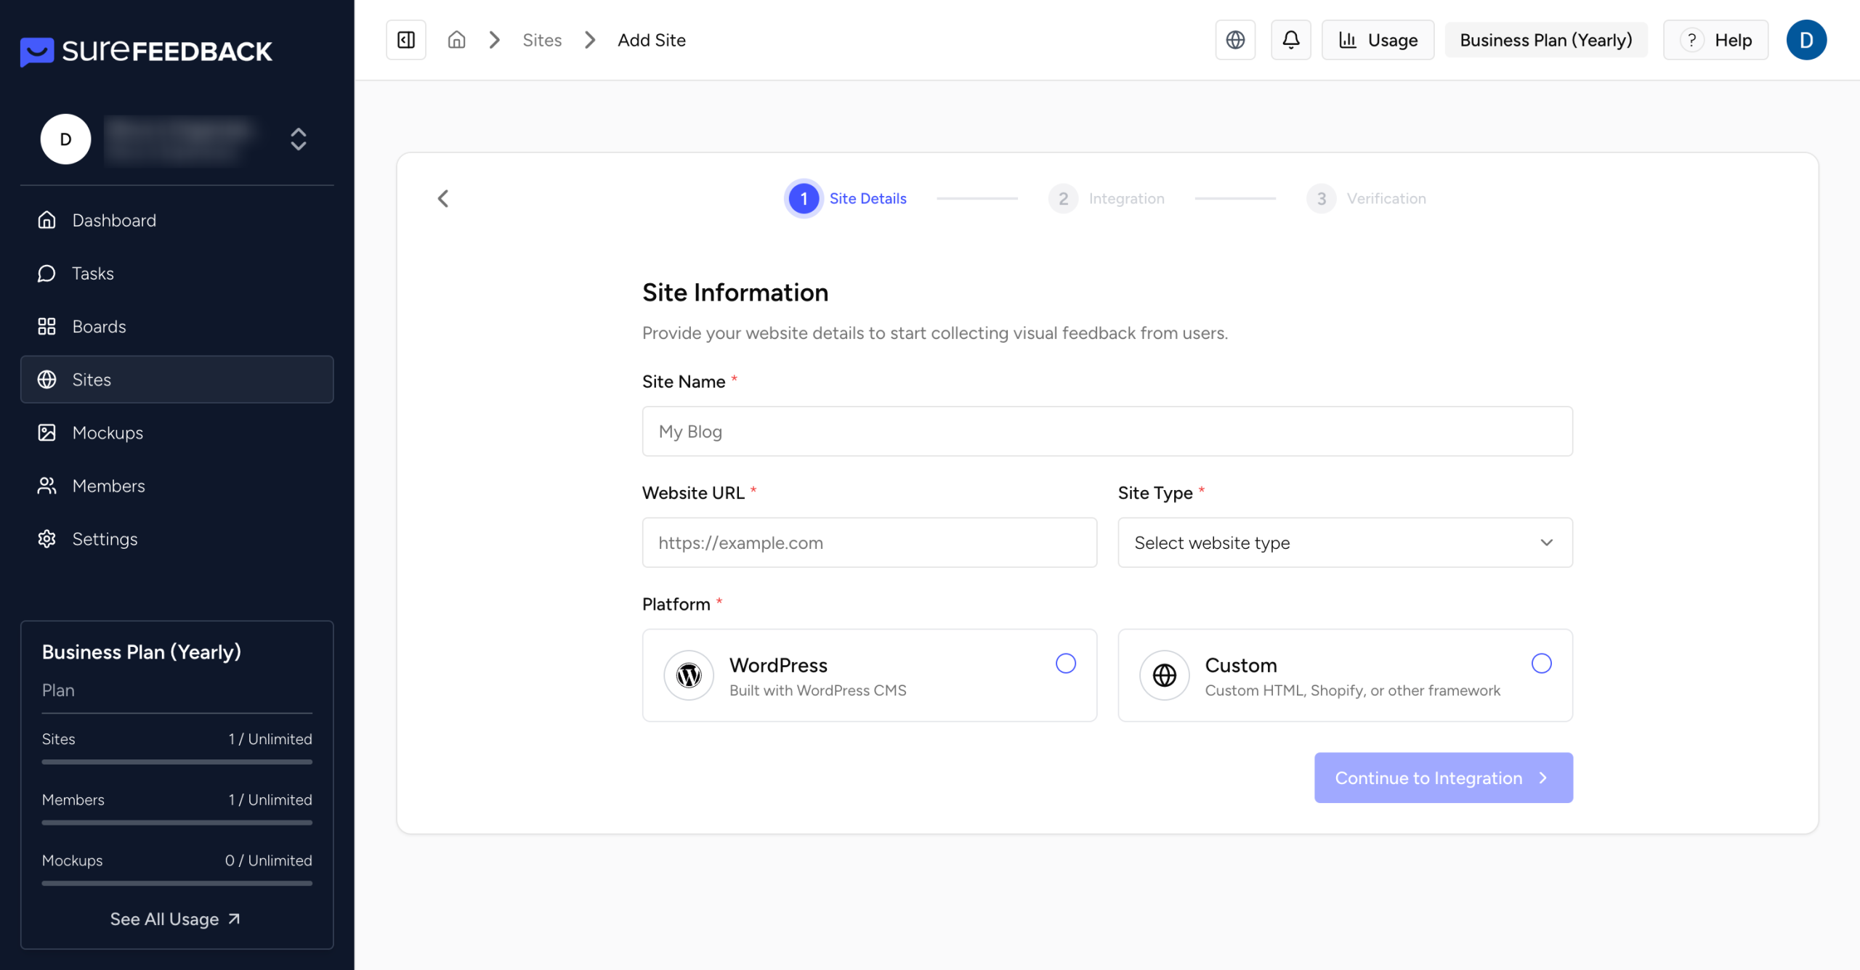The height and width of the screenshot is (970, 1860).
Task: Click Continue to Integration button
Action: (x=1443, y=778)
